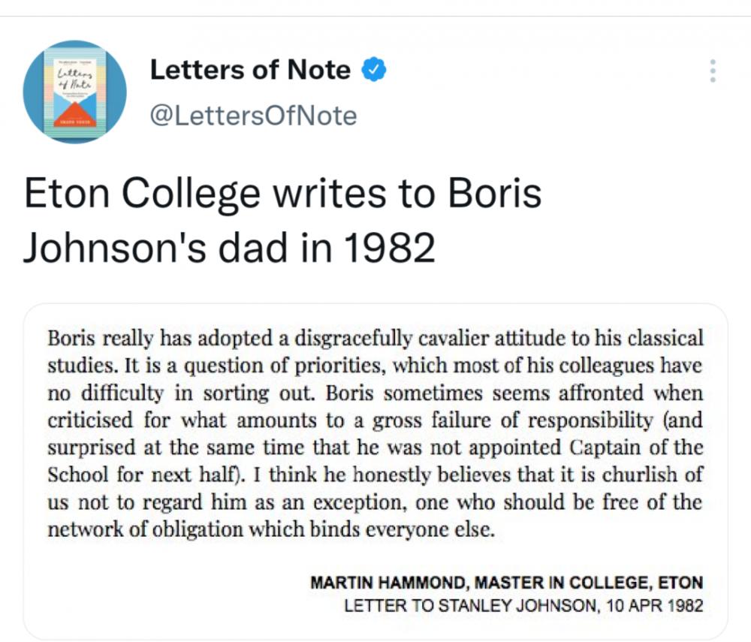Click the word Eton in the attribution
Screen dimensions: 751x642
pyautogui.click(x=680, y=583)
